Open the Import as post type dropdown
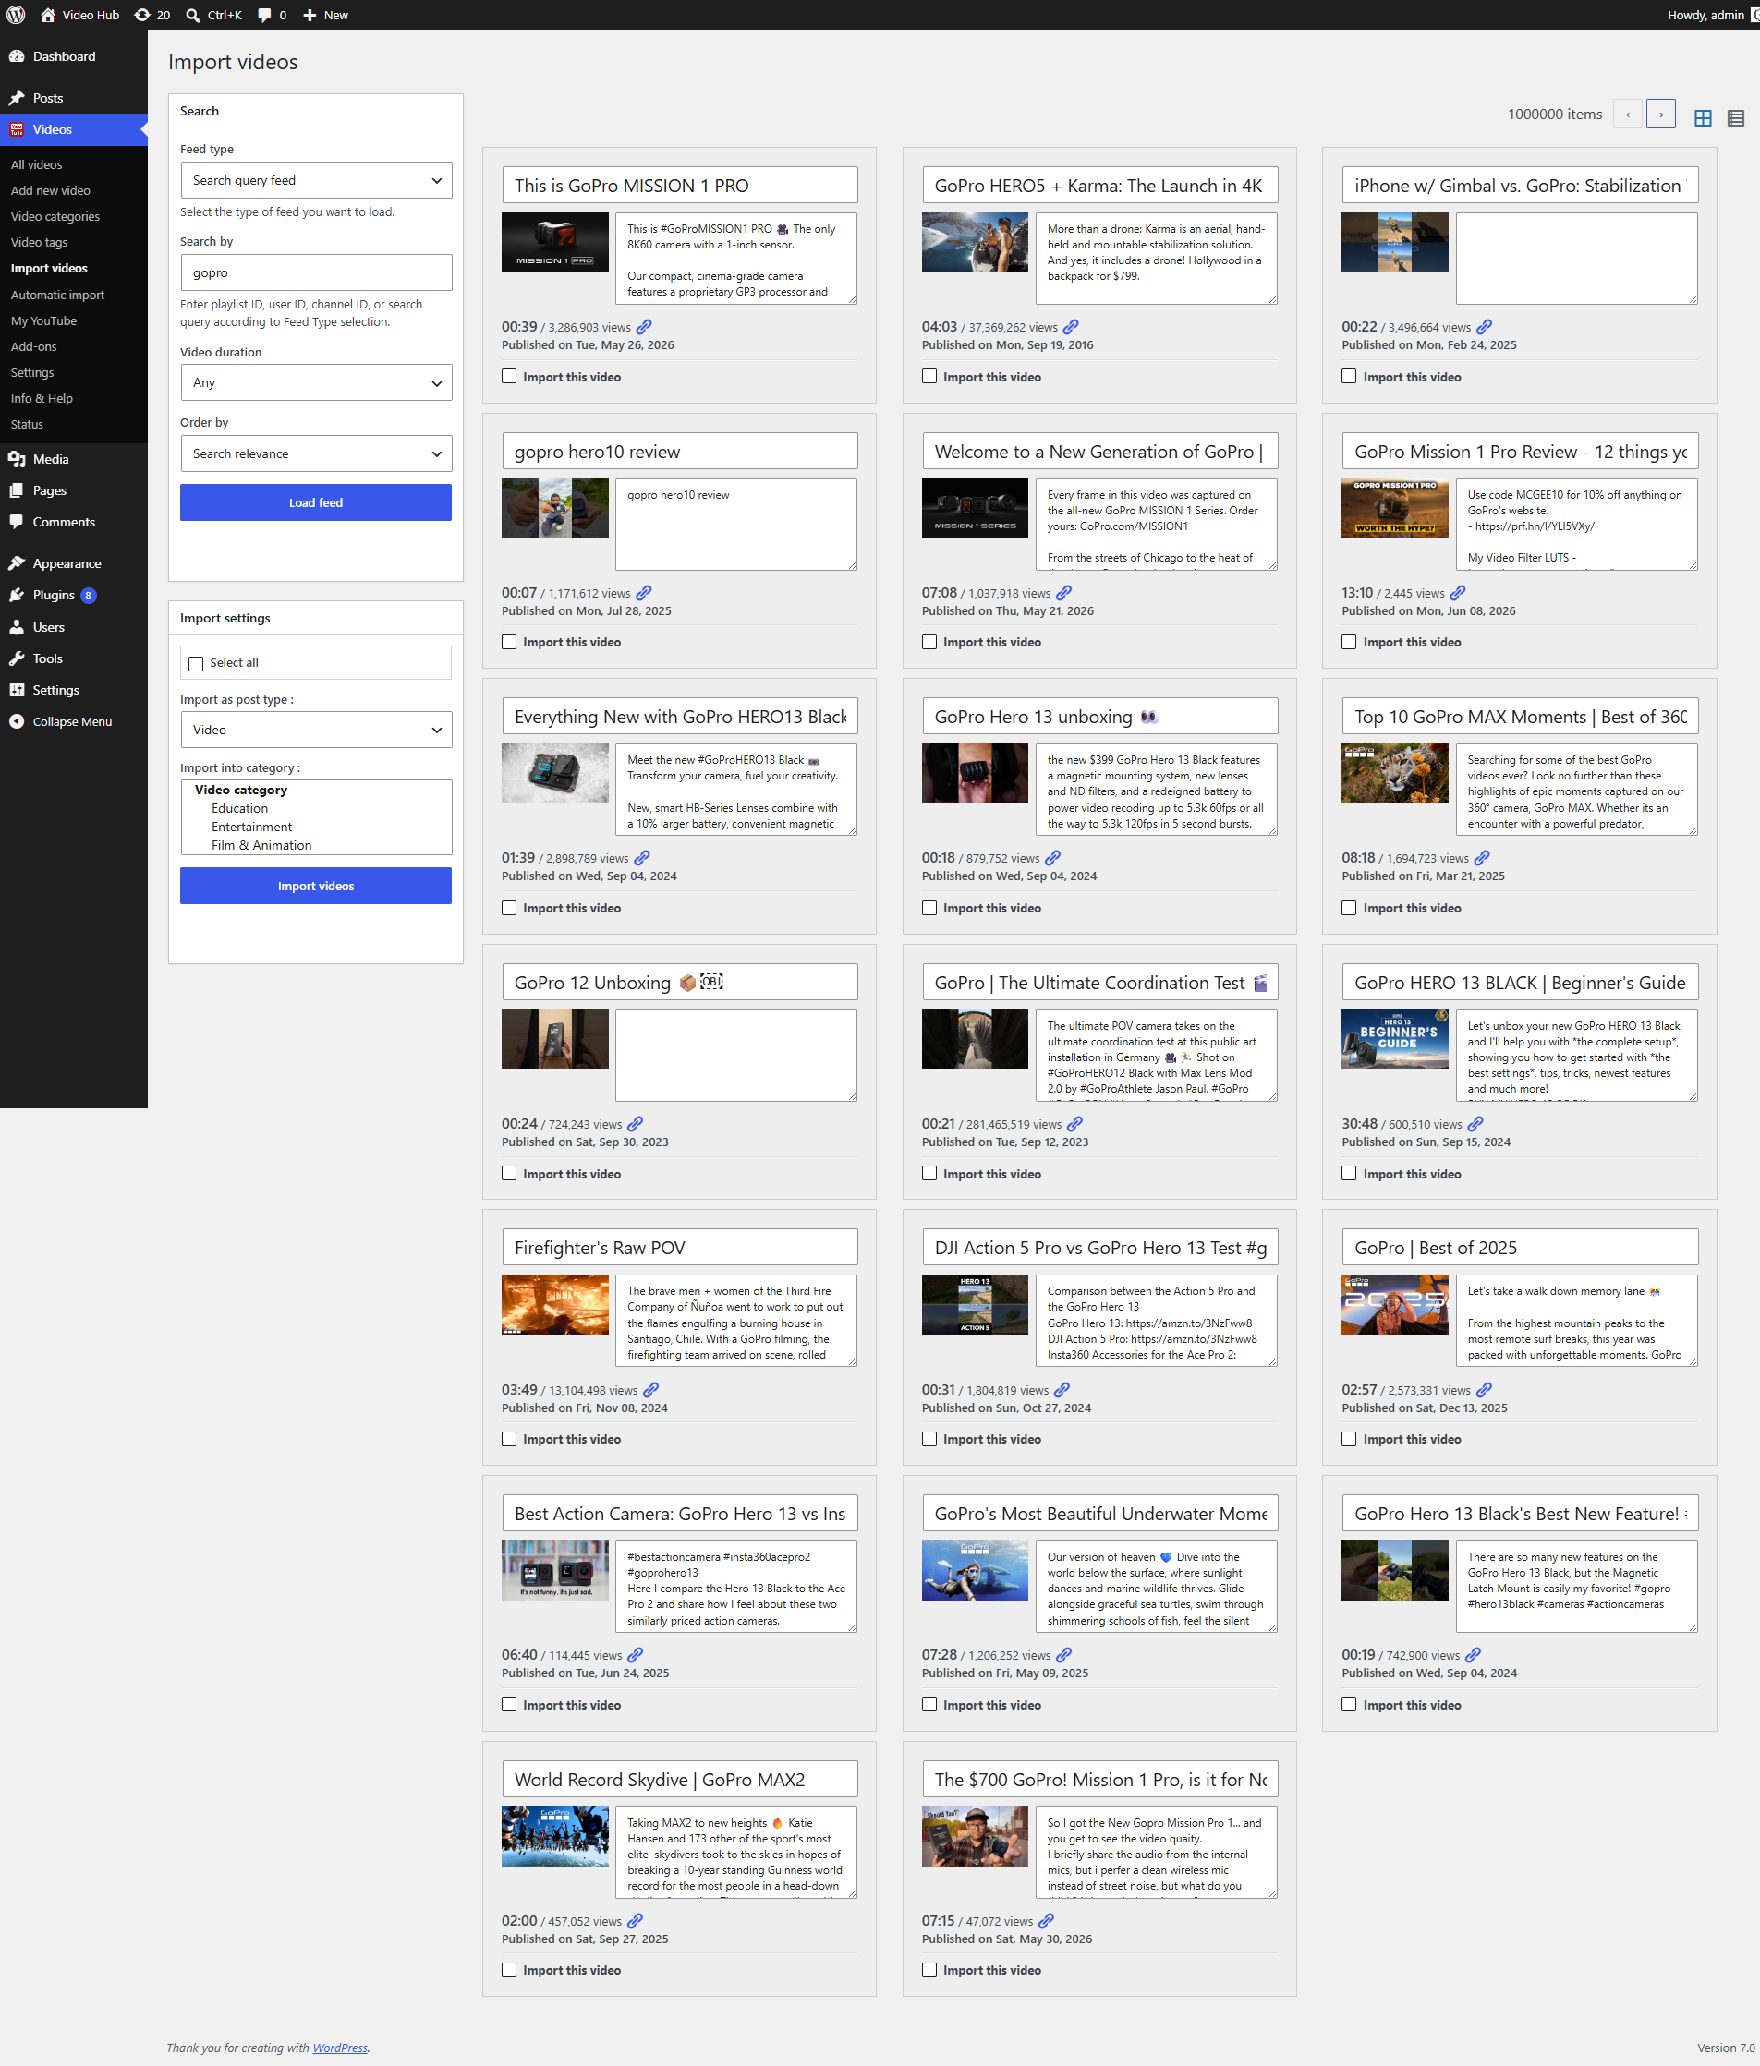The width and height of the screenshot is (1760, 2066). (316, 730)
